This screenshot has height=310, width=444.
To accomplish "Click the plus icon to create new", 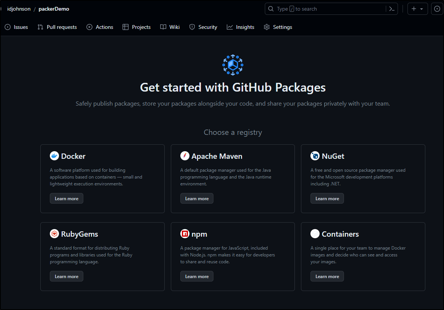I will pos(414,9).
